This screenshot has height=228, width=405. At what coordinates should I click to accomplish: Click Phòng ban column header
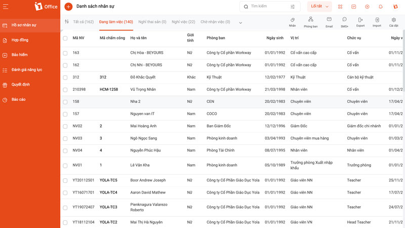tap(216, 38)
